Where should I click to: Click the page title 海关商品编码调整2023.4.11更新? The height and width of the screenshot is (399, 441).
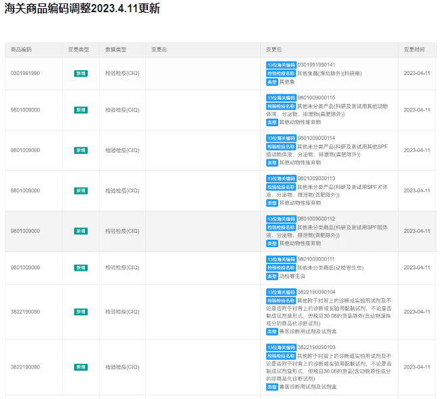point(82,9)
